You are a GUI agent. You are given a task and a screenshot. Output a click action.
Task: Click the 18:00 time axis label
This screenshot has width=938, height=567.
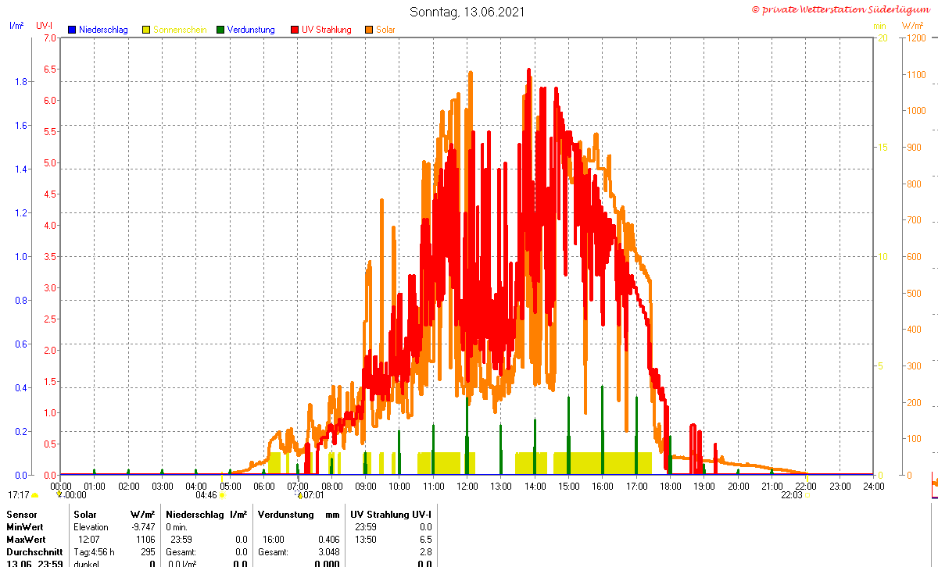670,486
